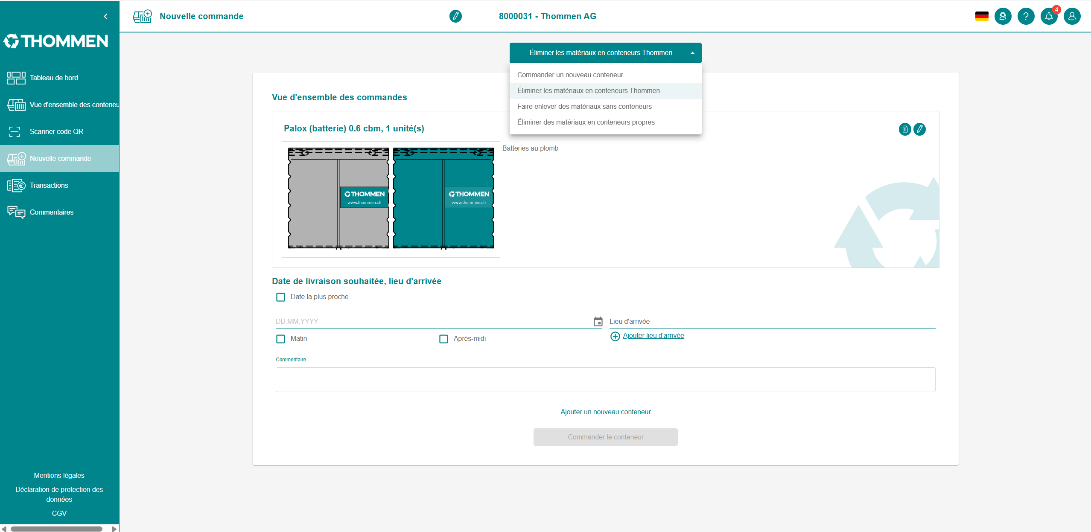Image resolution: width=1091 pixels, height=532 pixels.
Task: Check the Après-midi checkbox
Action: click(x=443, y=339)
